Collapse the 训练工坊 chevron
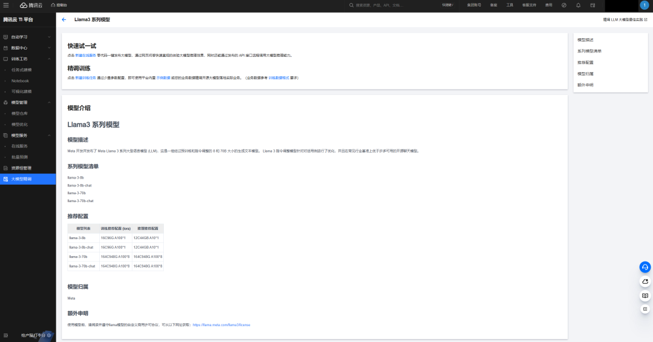653x342 pixels. point(49,59)
